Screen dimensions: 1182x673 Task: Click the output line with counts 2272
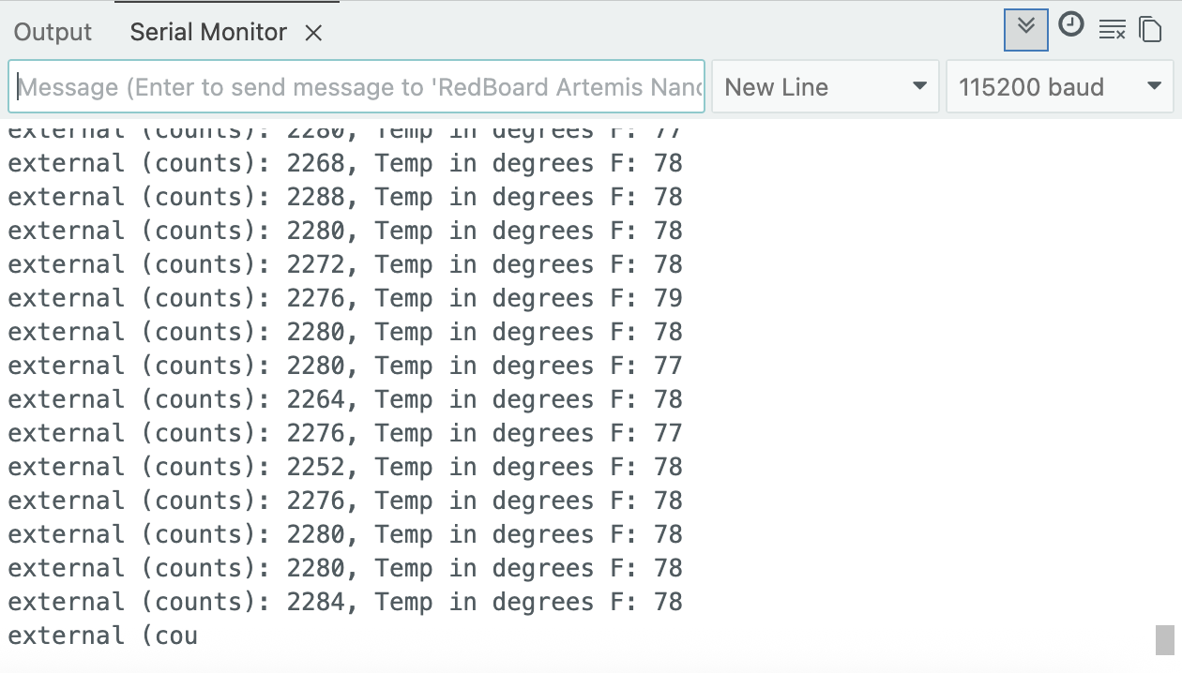tap(344, 264)
